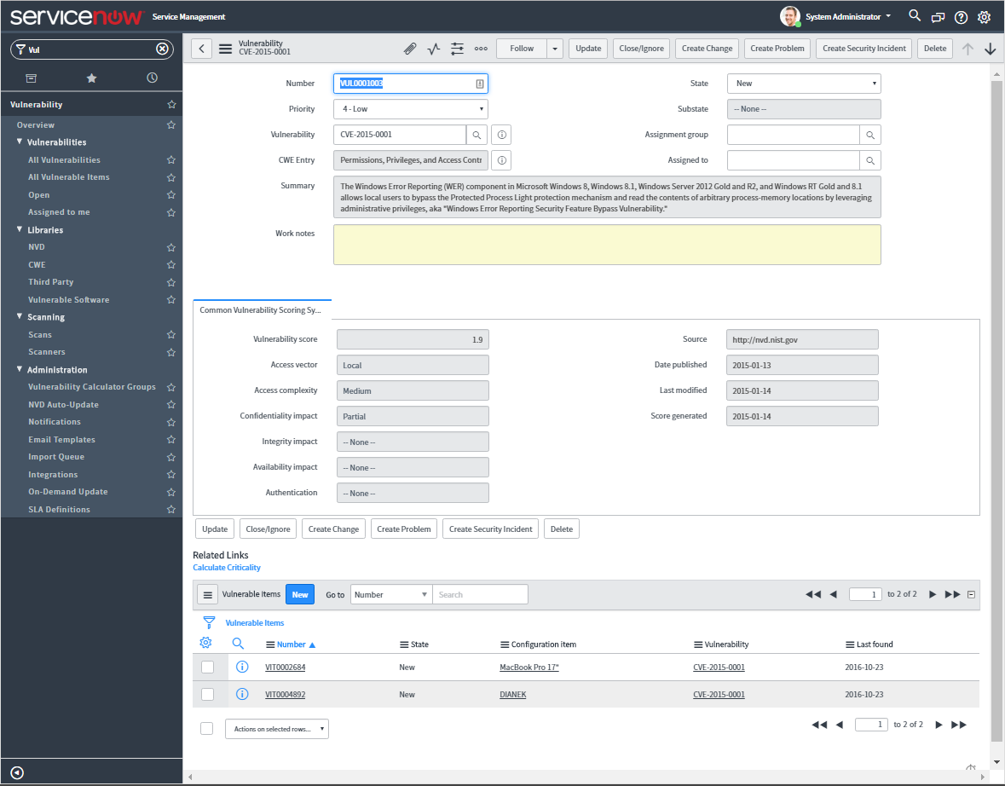Screen dimensions: 1005x786
Task: Open the All Applications archive tab
Action: tap(31, 78)
